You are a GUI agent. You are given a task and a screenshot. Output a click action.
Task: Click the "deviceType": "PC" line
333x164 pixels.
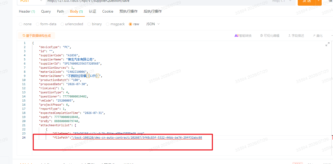coord(55,47)
